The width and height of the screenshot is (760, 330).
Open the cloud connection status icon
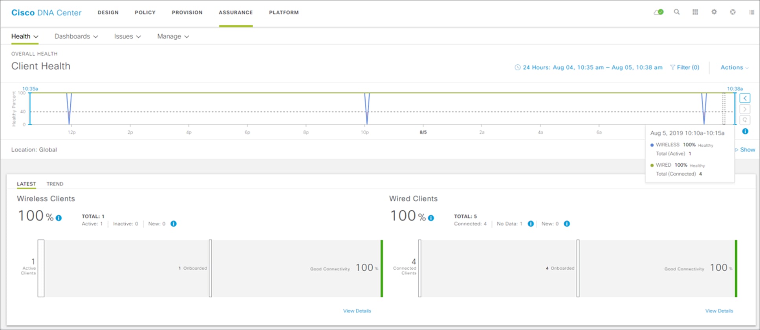point(658,12)
